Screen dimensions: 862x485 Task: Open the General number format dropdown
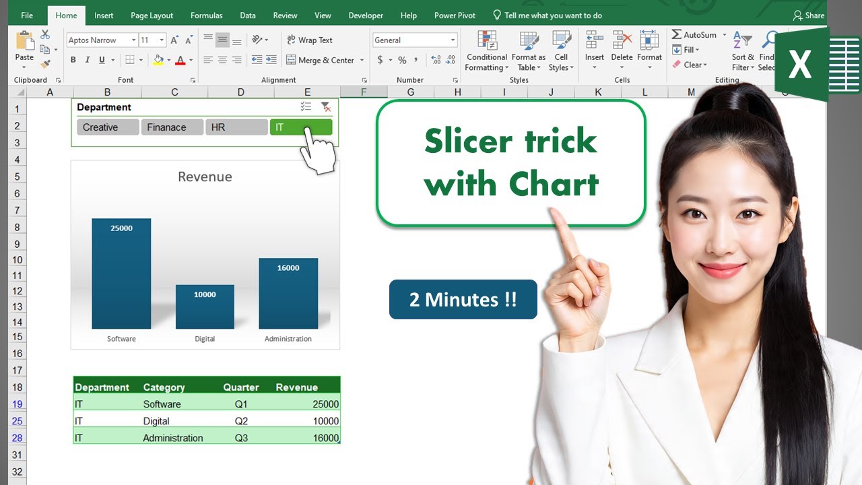(453, 40)
